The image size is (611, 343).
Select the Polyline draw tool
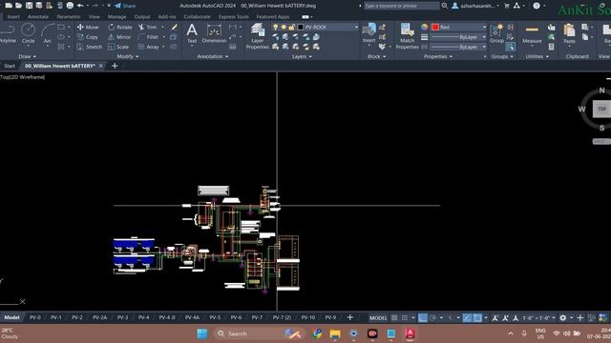point(8,33)
